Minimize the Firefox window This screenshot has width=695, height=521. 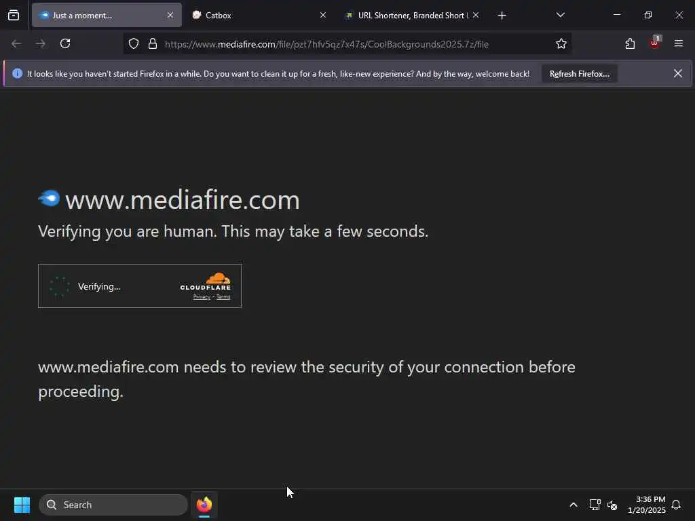(x=616, y=15)
